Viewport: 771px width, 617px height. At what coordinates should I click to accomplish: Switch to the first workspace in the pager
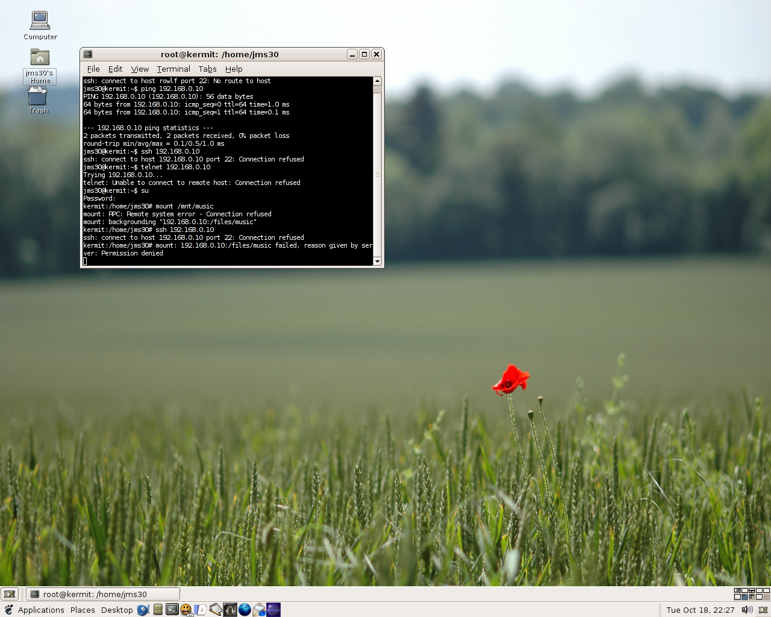737,590
